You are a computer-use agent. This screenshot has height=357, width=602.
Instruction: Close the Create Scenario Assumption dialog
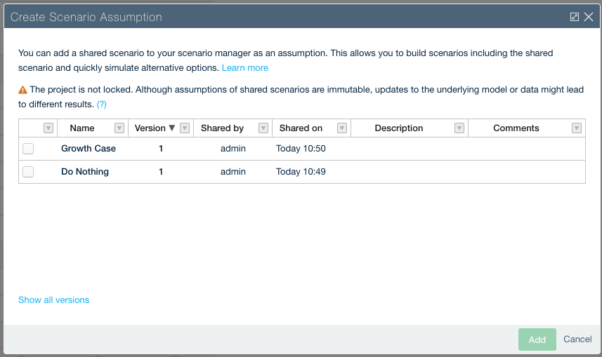pyautogui.click(x=589, y=17)
